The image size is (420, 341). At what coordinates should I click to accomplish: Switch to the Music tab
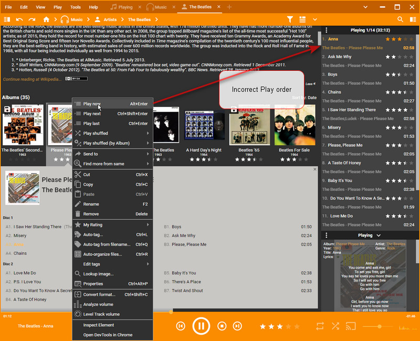coord(156,7)
